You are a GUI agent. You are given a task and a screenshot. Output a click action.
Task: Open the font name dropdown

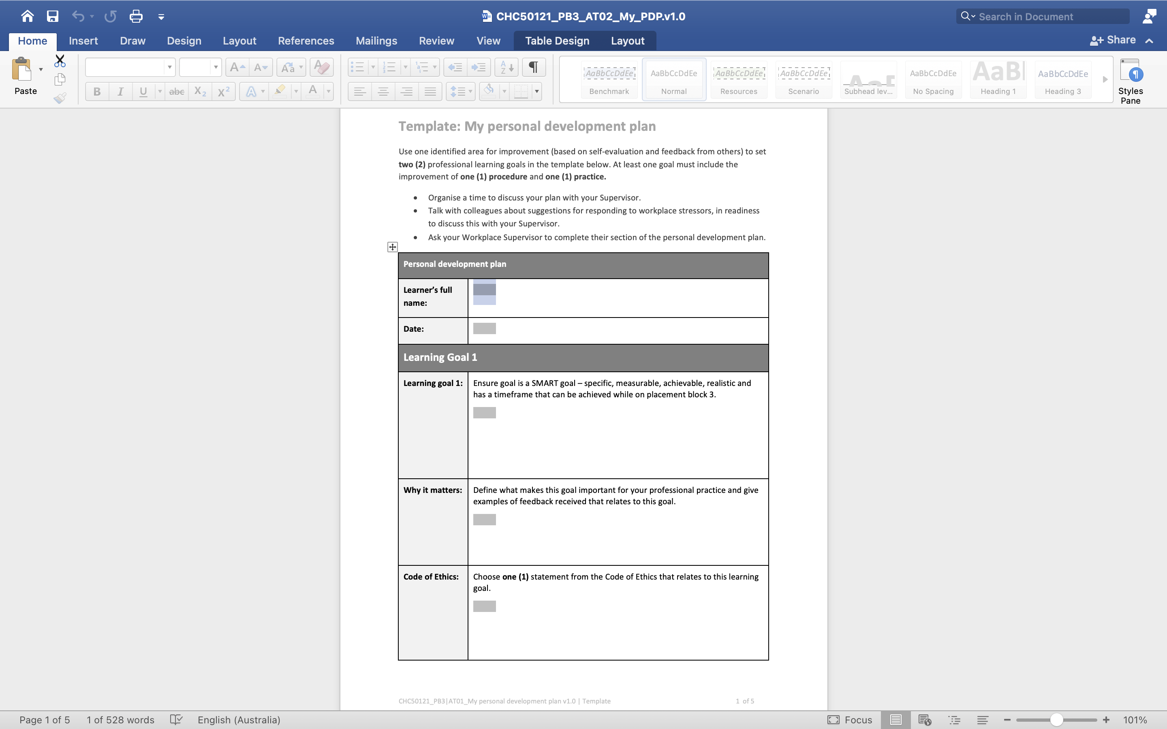(x=170, y=67)
